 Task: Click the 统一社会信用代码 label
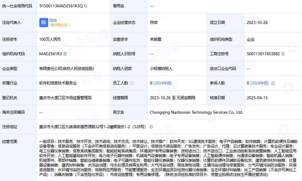[x=17, y=6]
